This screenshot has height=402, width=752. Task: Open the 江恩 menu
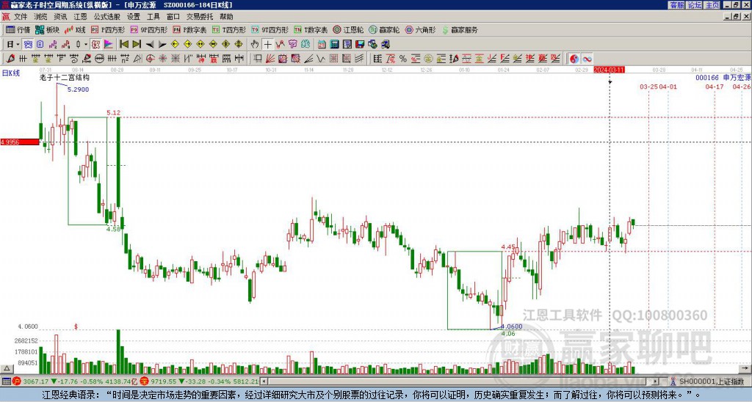[81, 17]
